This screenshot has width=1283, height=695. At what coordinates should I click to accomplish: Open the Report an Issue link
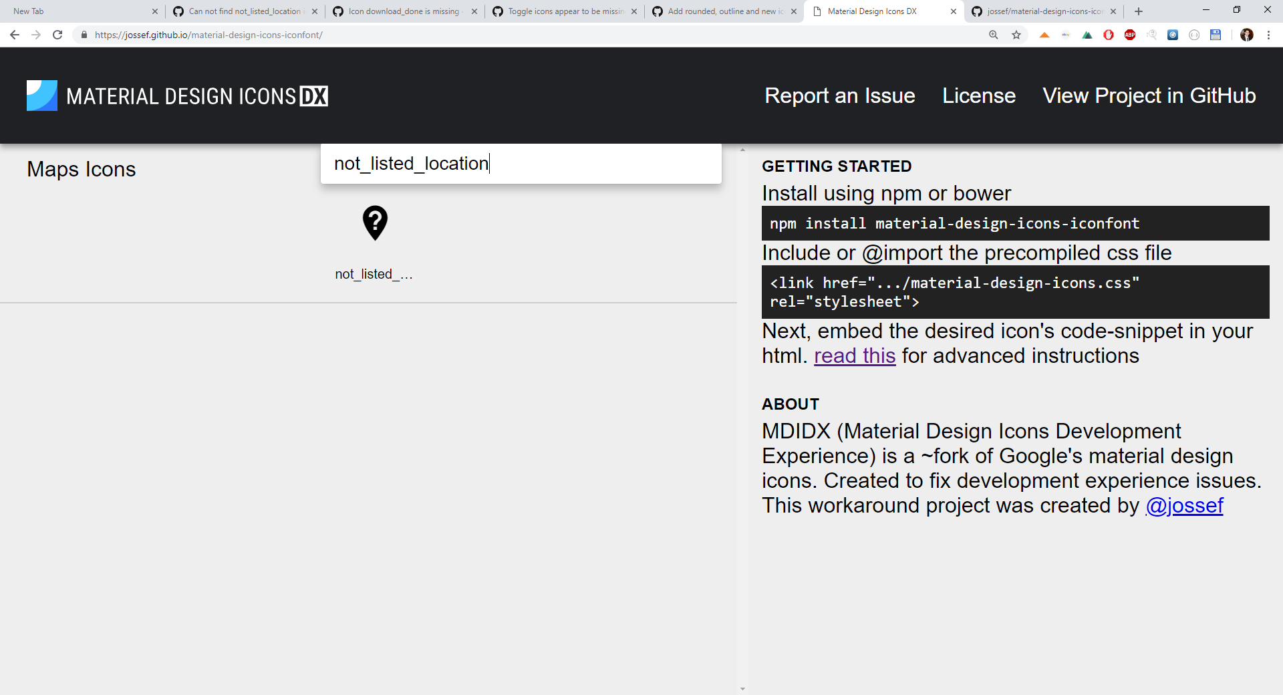[839, 96]
